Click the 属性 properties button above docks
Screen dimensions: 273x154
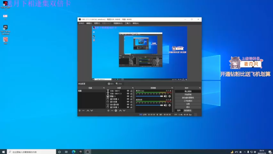click(111, 84)
